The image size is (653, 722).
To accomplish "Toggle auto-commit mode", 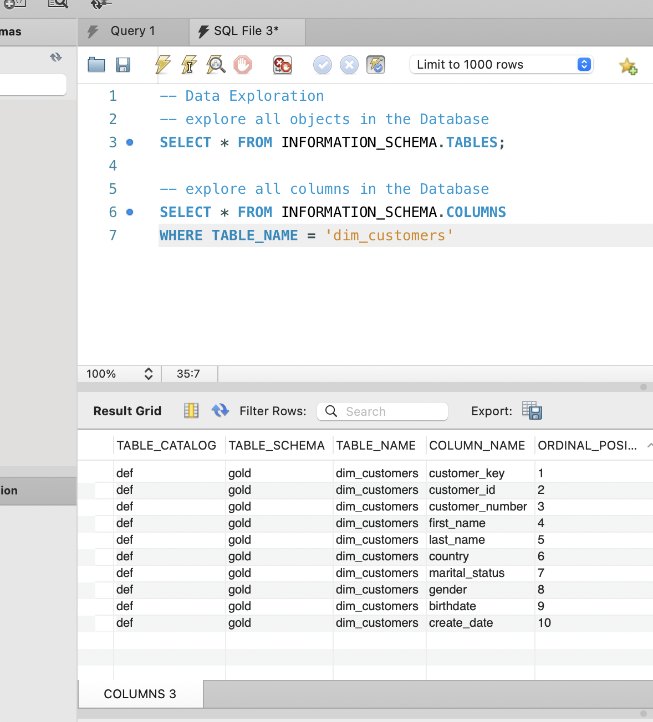I will [376, 65].
